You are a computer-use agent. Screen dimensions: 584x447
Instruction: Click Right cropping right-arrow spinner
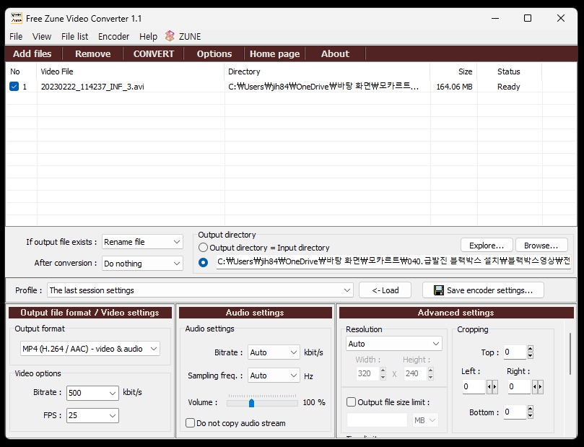[540, 386]
